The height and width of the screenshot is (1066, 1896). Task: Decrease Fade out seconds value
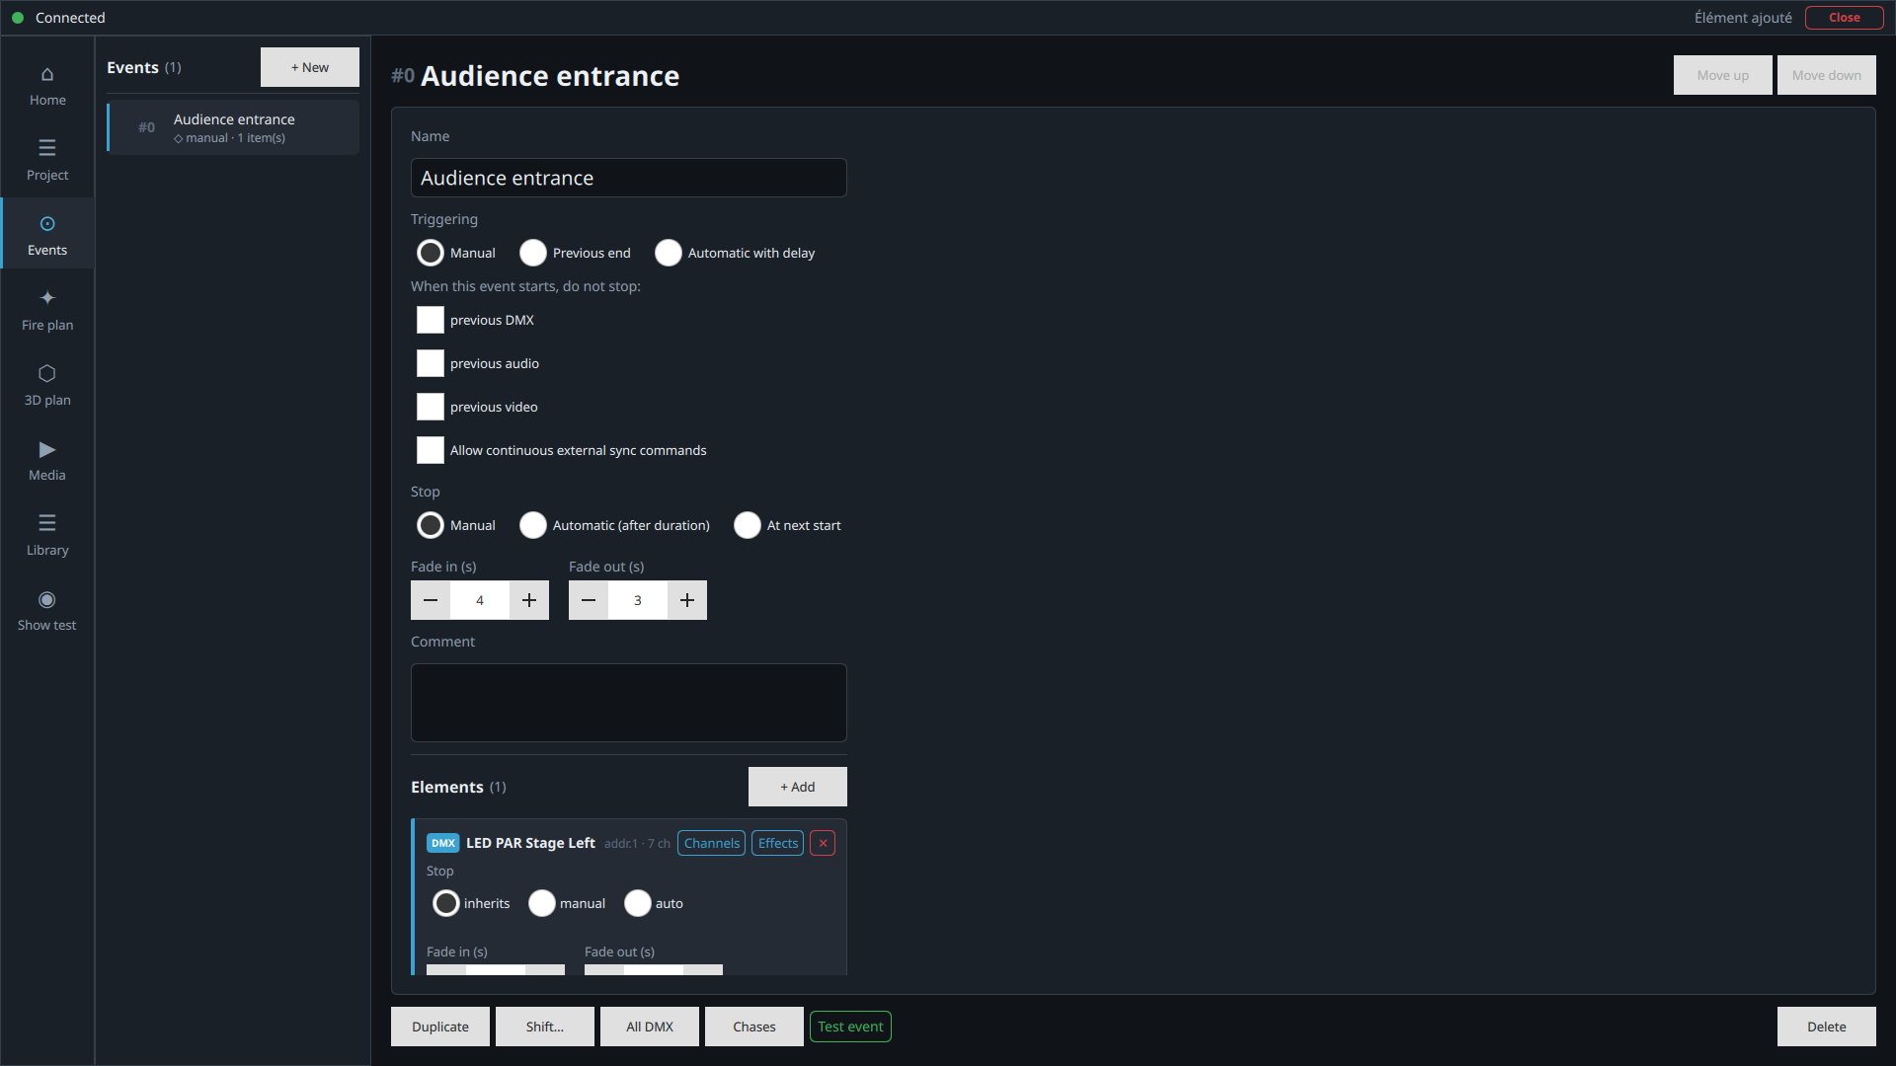tap(589, 600)
